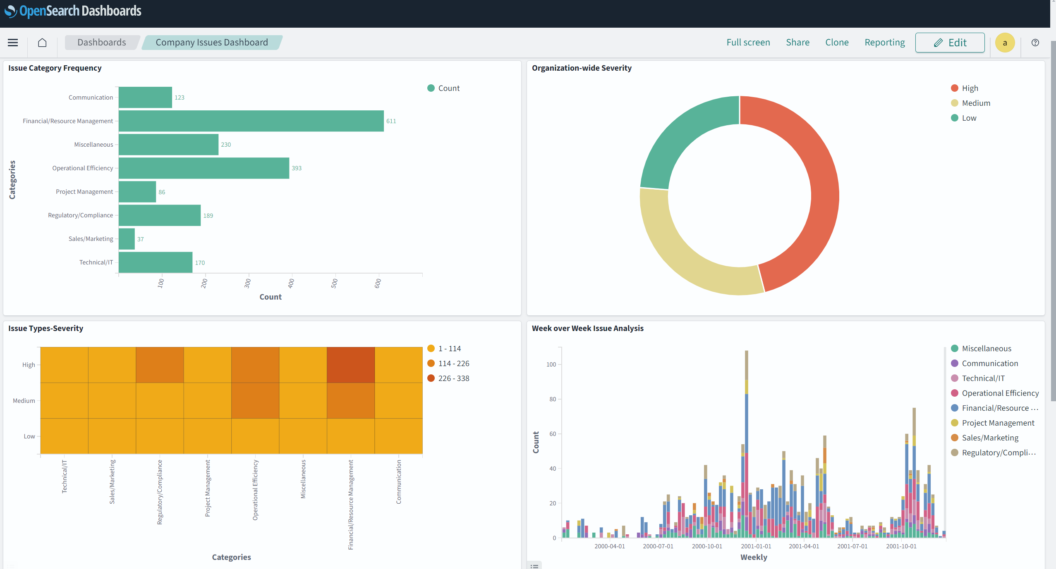Open the hamburger navigation menu
1056x569 pixels.
(x=13, y=43)
